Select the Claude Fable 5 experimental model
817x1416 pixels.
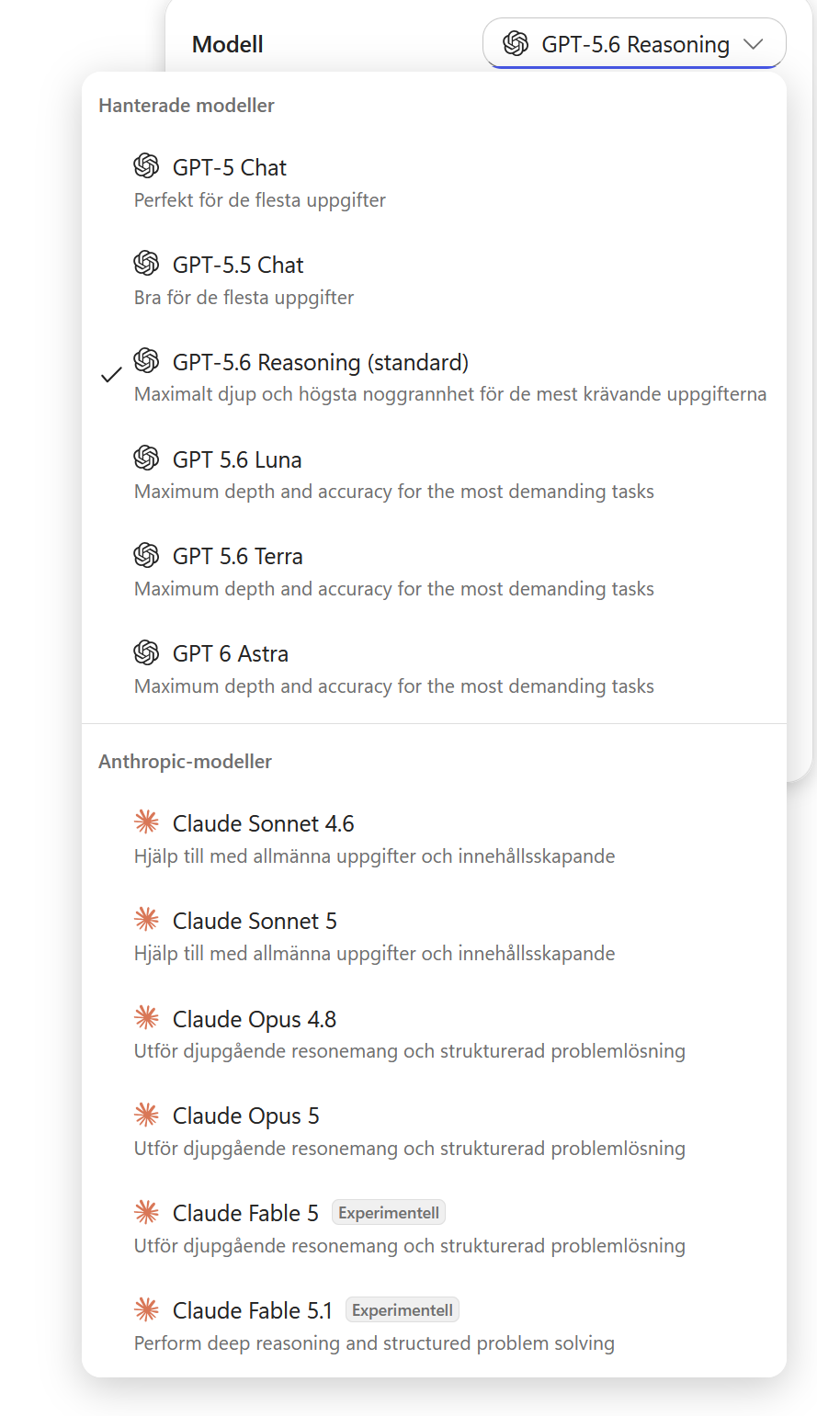[434, 1228]
